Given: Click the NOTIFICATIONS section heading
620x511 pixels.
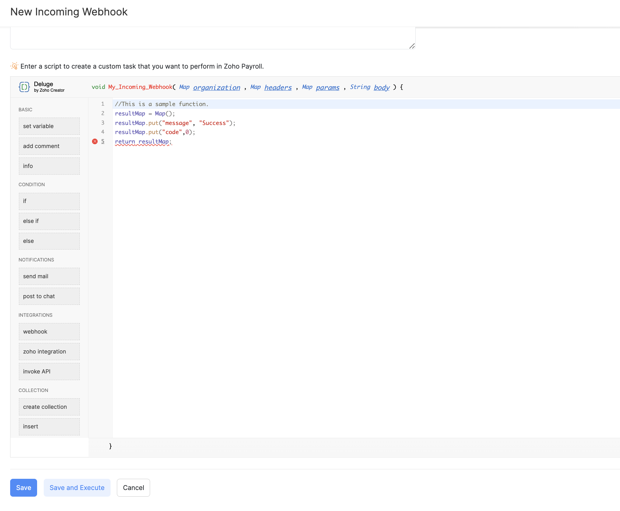Looking at the screenshot, I should 36,260.
